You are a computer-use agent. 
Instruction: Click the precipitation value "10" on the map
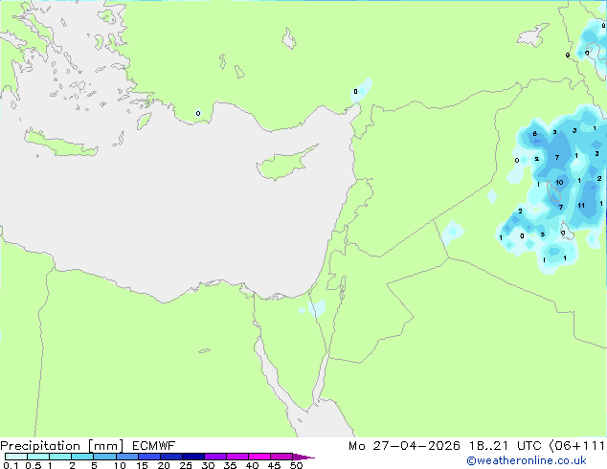(559, 183)
